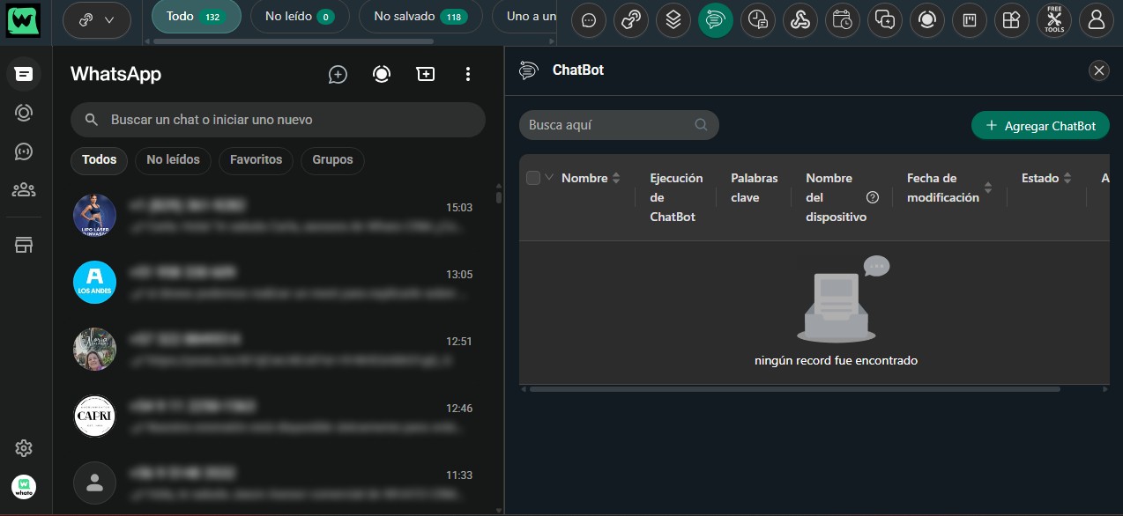The width and height of the screenshot is (1123, 516).
Task: Select the Grupos chat filter
Action: point(332,159)
